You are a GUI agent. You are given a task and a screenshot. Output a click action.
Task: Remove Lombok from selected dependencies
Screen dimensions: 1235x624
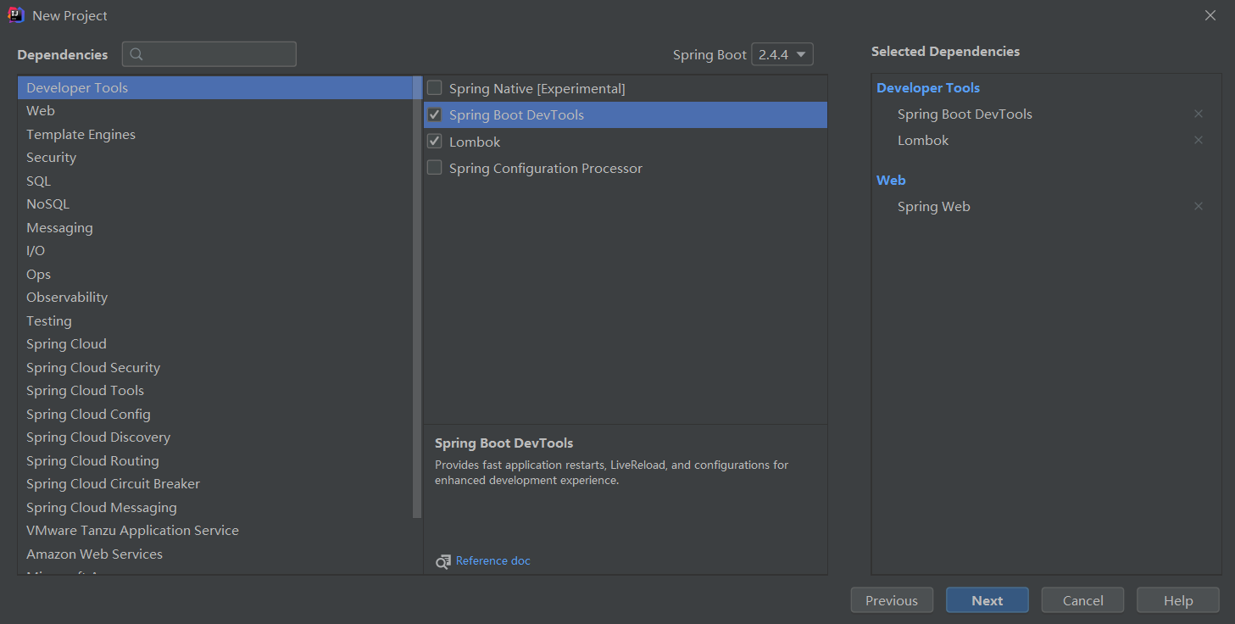click(x=1199, y=140)
